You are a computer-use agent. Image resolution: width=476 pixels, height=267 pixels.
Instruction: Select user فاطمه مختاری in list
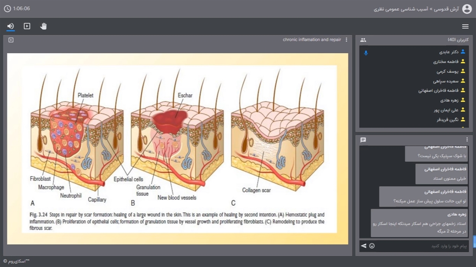446,62
